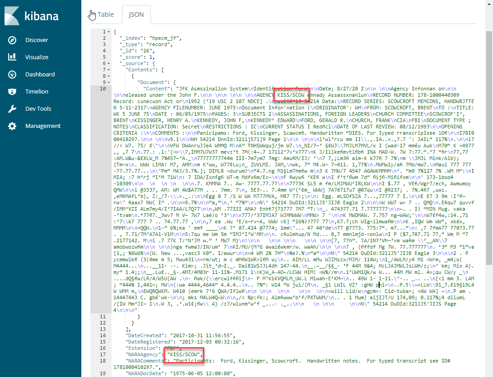This screenshot has height=377, width=493.
Task: Click the "_type": "record" line
Action: point(146,44)
